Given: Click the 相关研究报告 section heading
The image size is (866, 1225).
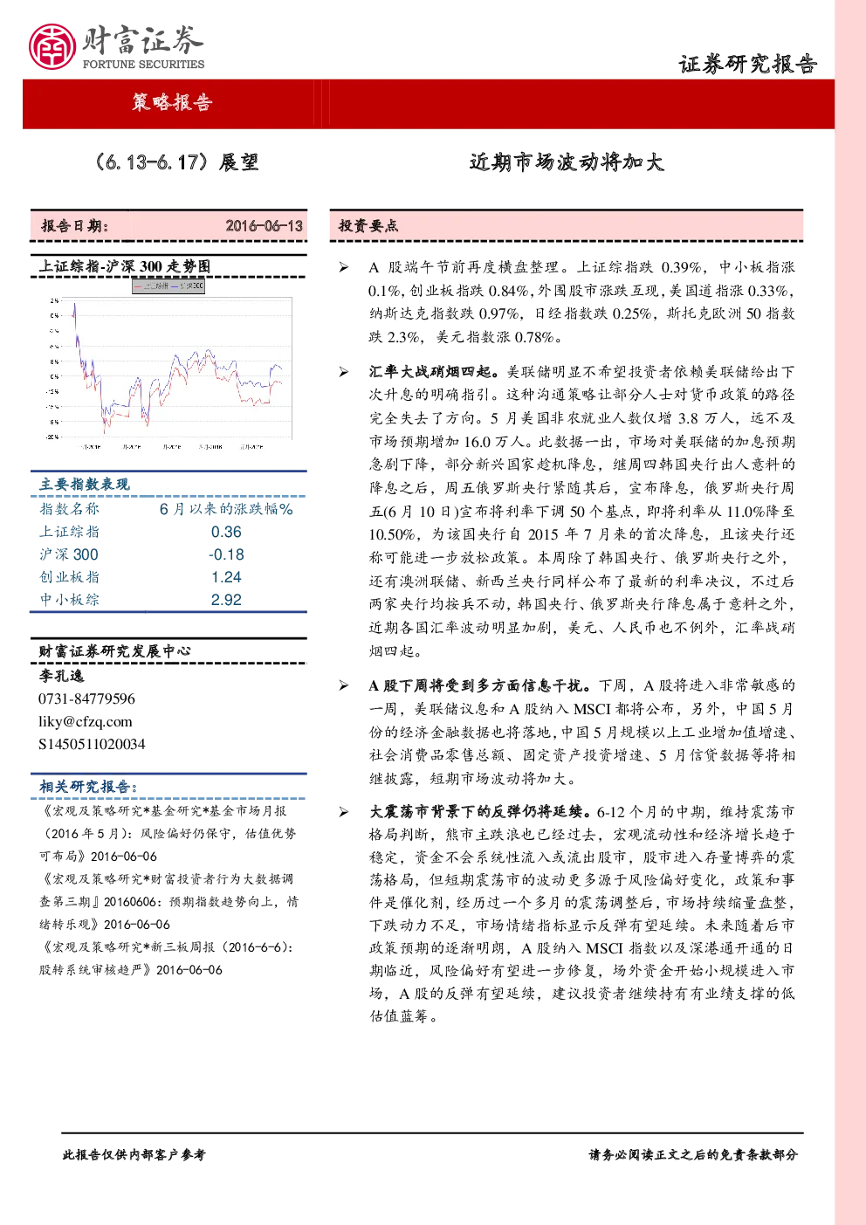Looking at the screenshot, I should pos(88,787).
